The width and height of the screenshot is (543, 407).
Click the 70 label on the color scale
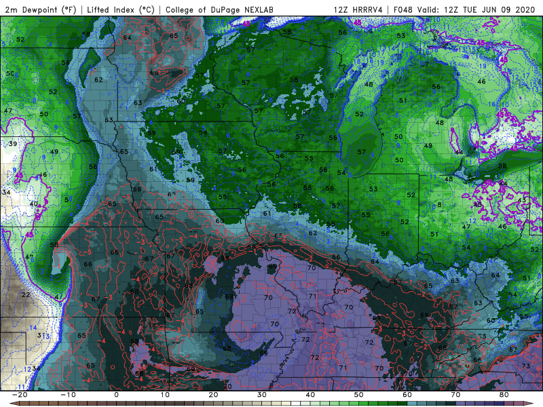[x=455, y=395]
